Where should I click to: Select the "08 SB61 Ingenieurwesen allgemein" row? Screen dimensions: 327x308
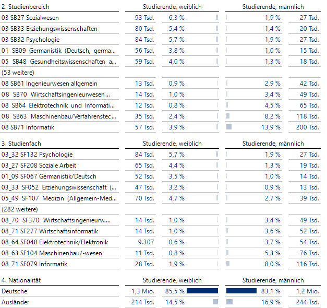[50, 84]
